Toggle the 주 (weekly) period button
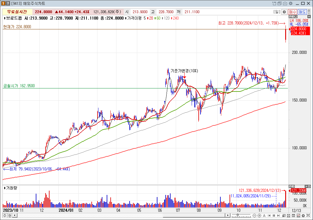 tap(5, 216)
